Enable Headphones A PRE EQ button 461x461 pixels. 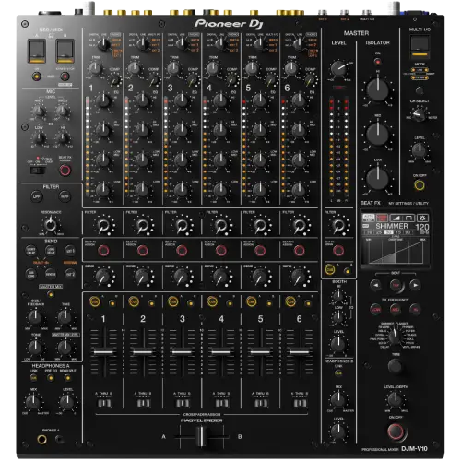[x=51, y=378]
